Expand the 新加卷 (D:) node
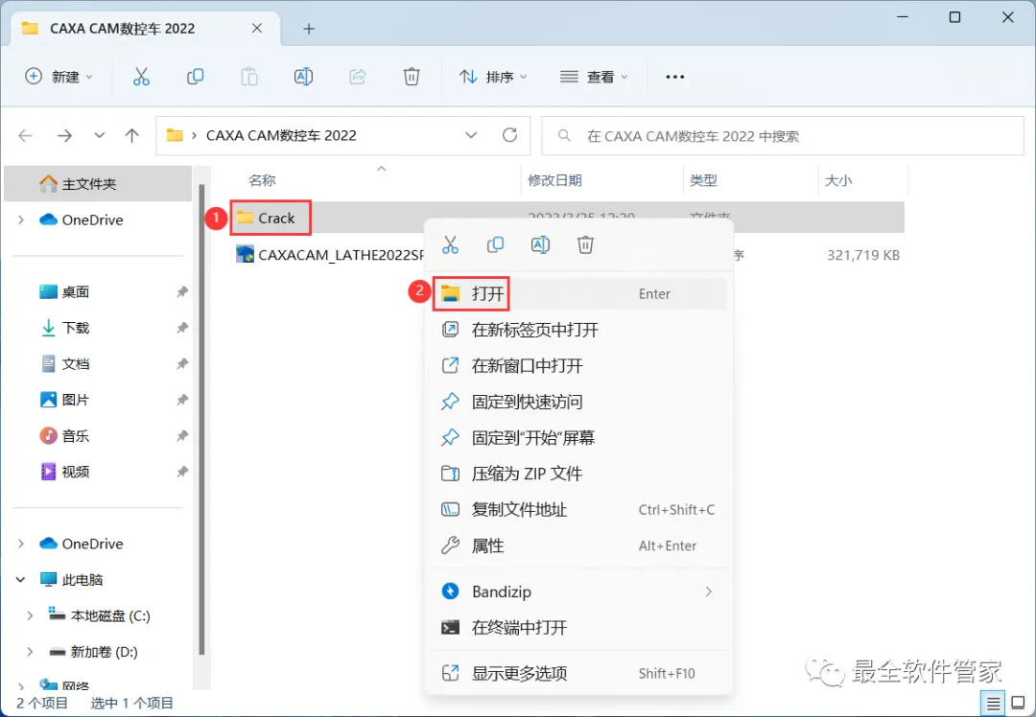 click(30, 652)
